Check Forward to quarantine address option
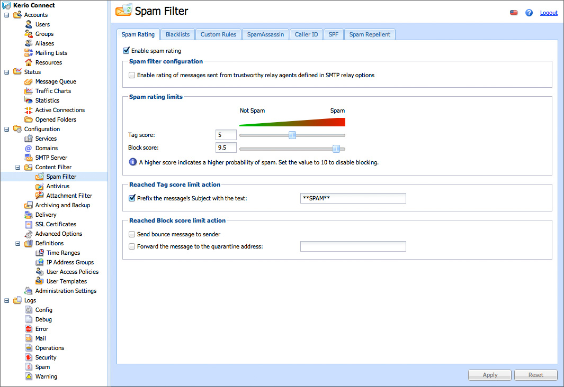 click(132, 246)
